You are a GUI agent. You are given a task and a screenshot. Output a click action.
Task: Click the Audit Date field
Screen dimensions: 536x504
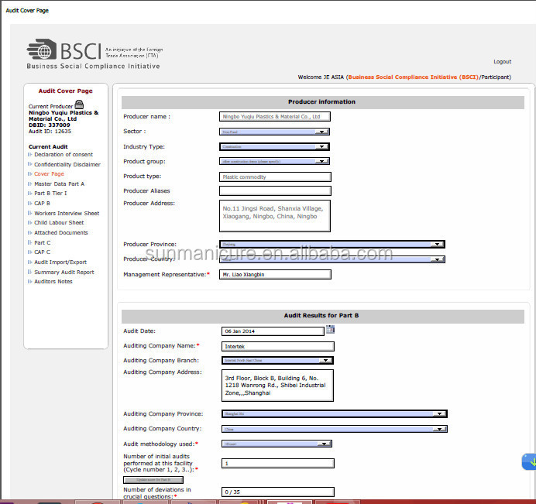(x=273, y=331)
